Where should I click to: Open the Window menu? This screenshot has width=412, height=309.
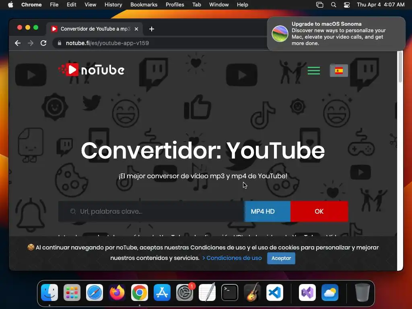[x=219, y=5]
